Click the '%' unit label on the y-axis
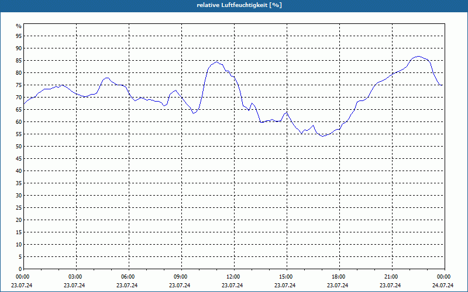Viewport: 468px width, 292px height. point(19,26)
